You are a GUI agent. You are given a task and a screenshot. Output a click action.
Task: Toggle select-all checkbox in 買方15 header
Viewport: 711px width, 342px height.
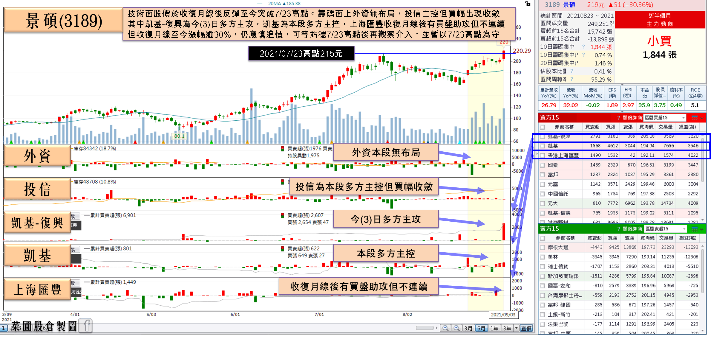pos(543,127)
